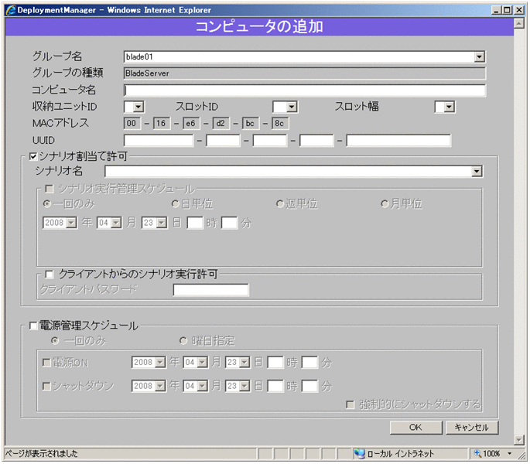The width and height of the screenshot is (530, 464).
Task: Click the コンピュータの追加 heading
Action: point(259,27)
